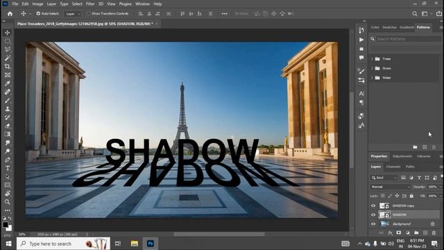Open File Explorer from taskbar

(134, 244)
